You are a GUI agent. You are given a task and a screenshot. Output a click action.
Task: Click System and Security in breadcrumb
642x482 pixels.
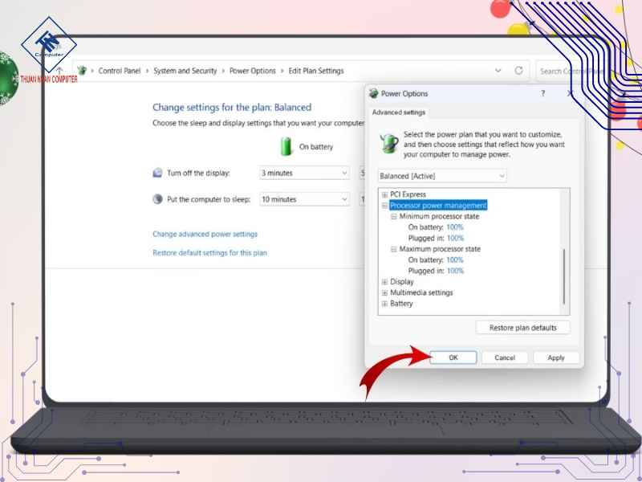click(185, 71)
